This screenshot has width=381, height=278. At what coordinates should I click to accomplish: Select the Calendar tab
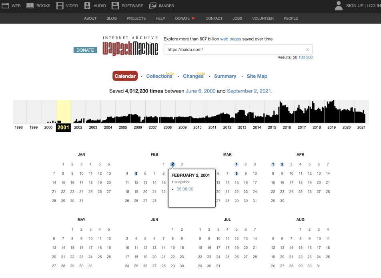125,76
